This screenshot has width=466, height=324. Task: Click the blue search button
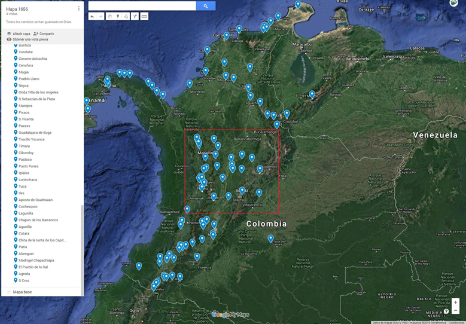coord(206,6)
